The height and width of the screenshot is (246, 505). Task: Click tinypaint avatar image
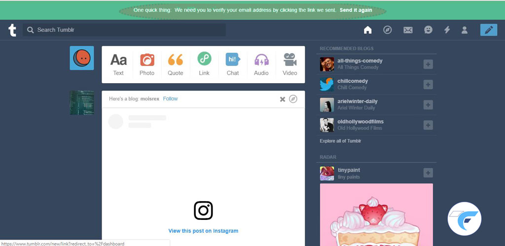(327, 173)
